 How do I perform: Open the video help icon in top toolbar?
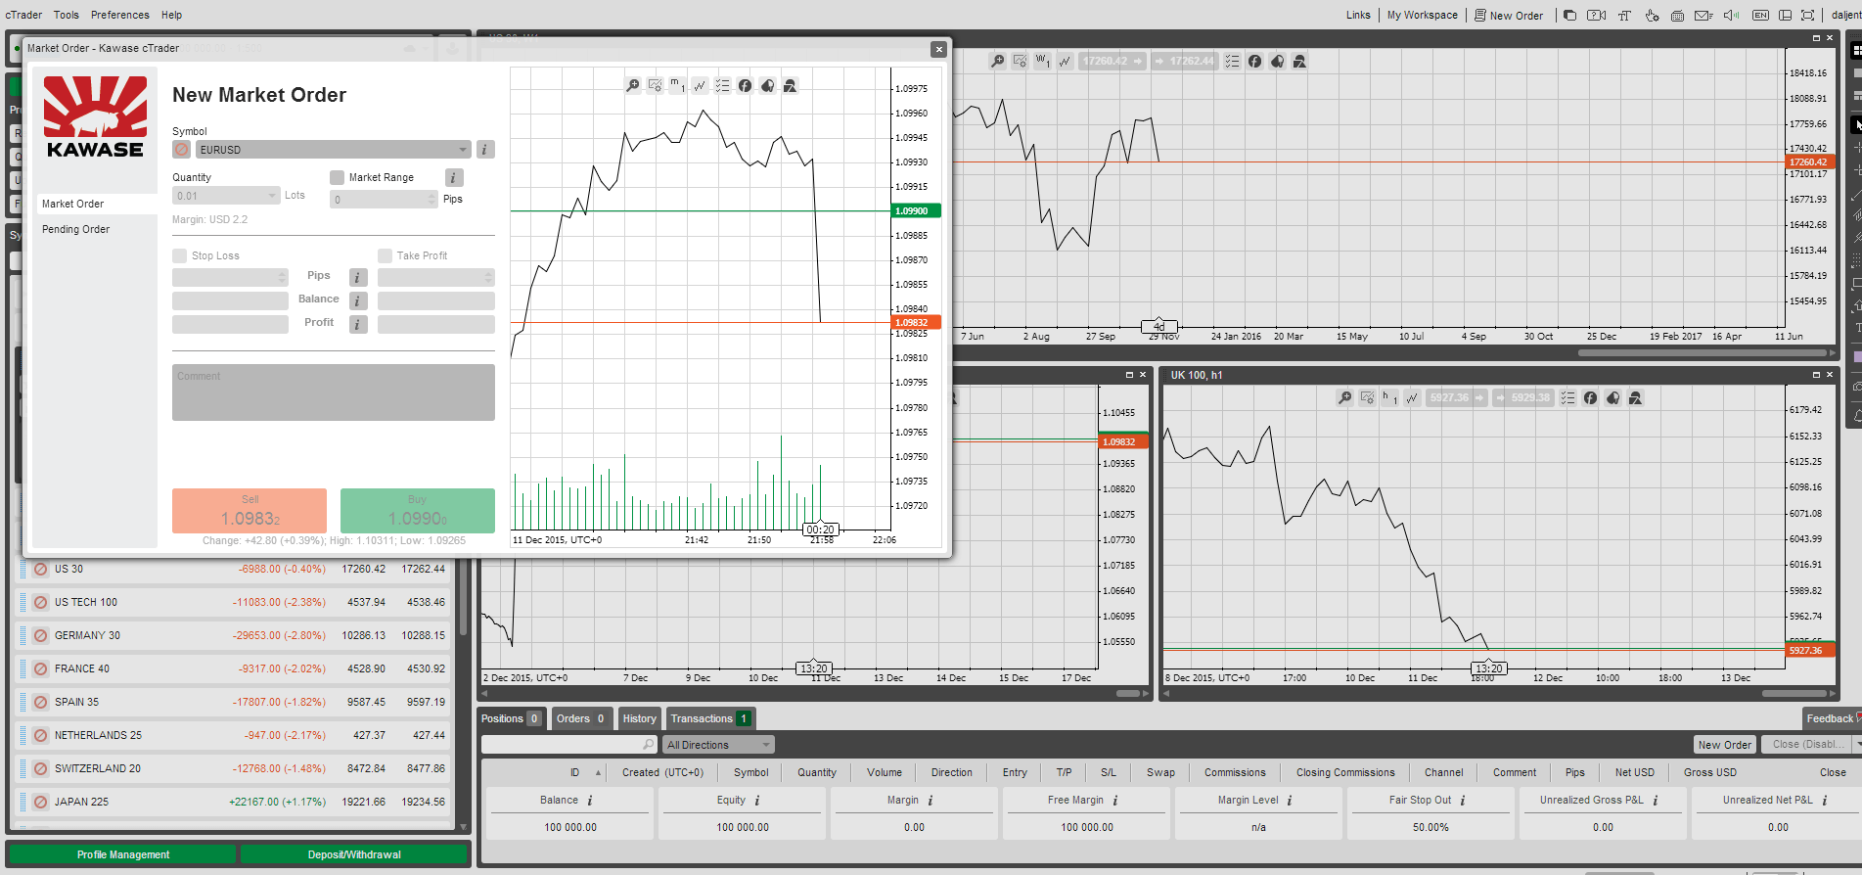point(1597,15)
